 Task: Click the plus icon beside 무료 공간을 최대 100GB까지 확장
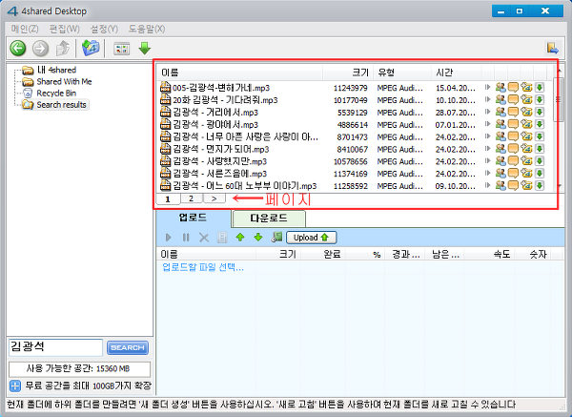tap(15, 386)
